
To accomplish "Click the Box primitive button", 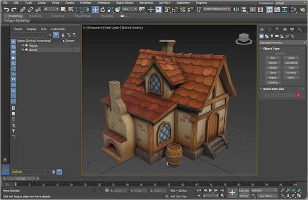I will click(x=272, y=58).
